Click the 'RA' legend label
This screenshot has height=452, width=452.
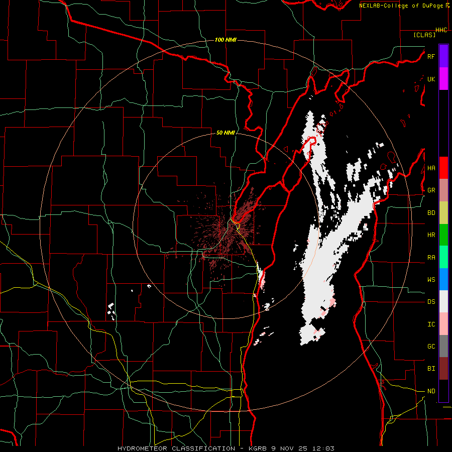point(431,258)
